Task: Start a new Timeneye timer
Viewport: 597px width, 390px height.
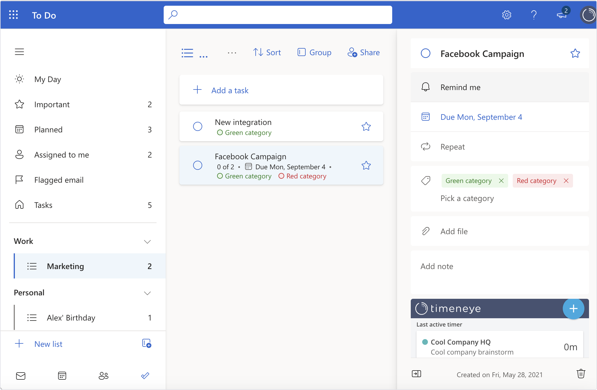Action: [574, 309]
